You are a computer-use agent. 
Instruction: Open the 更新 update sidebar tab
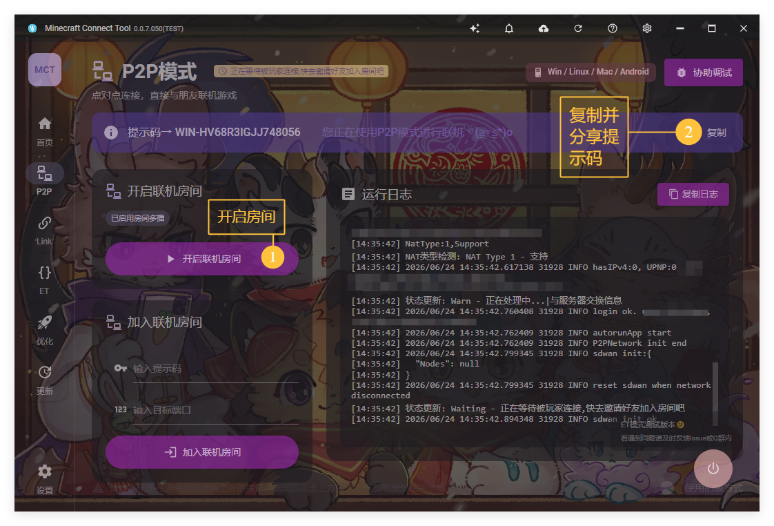(x=45, y=380)
